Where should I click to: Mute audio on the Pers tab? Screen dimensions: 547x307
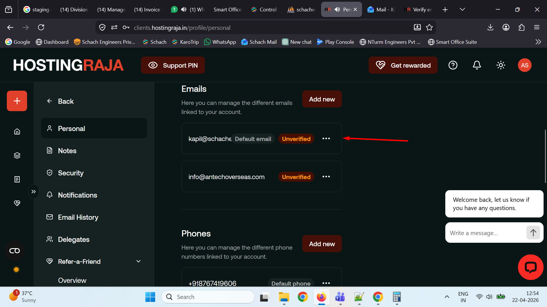click(337, 9)
